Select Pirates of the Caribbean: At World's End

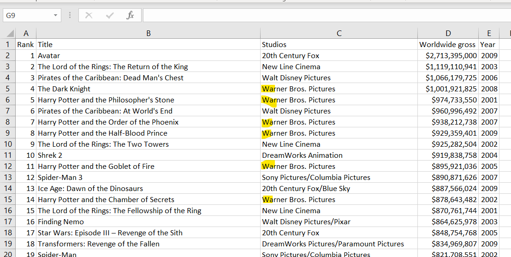click(149, 111)
